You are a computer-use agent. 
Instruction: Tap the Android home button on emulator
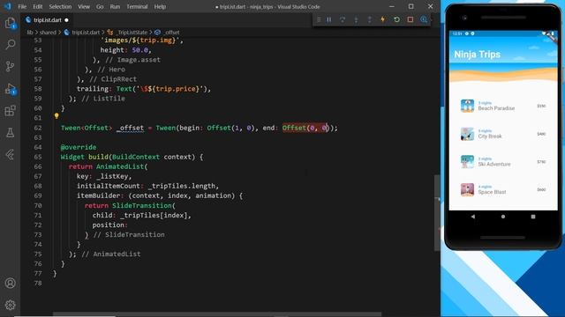[503, 217]
